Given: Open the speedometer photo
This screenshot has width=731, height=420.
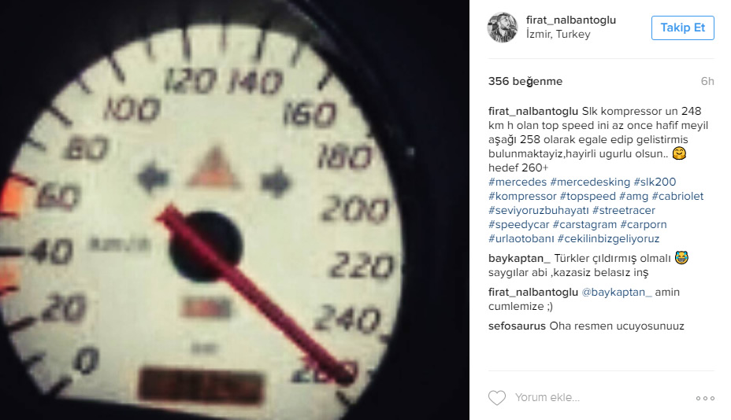Looking at the screenshot, I should [235, 210].
